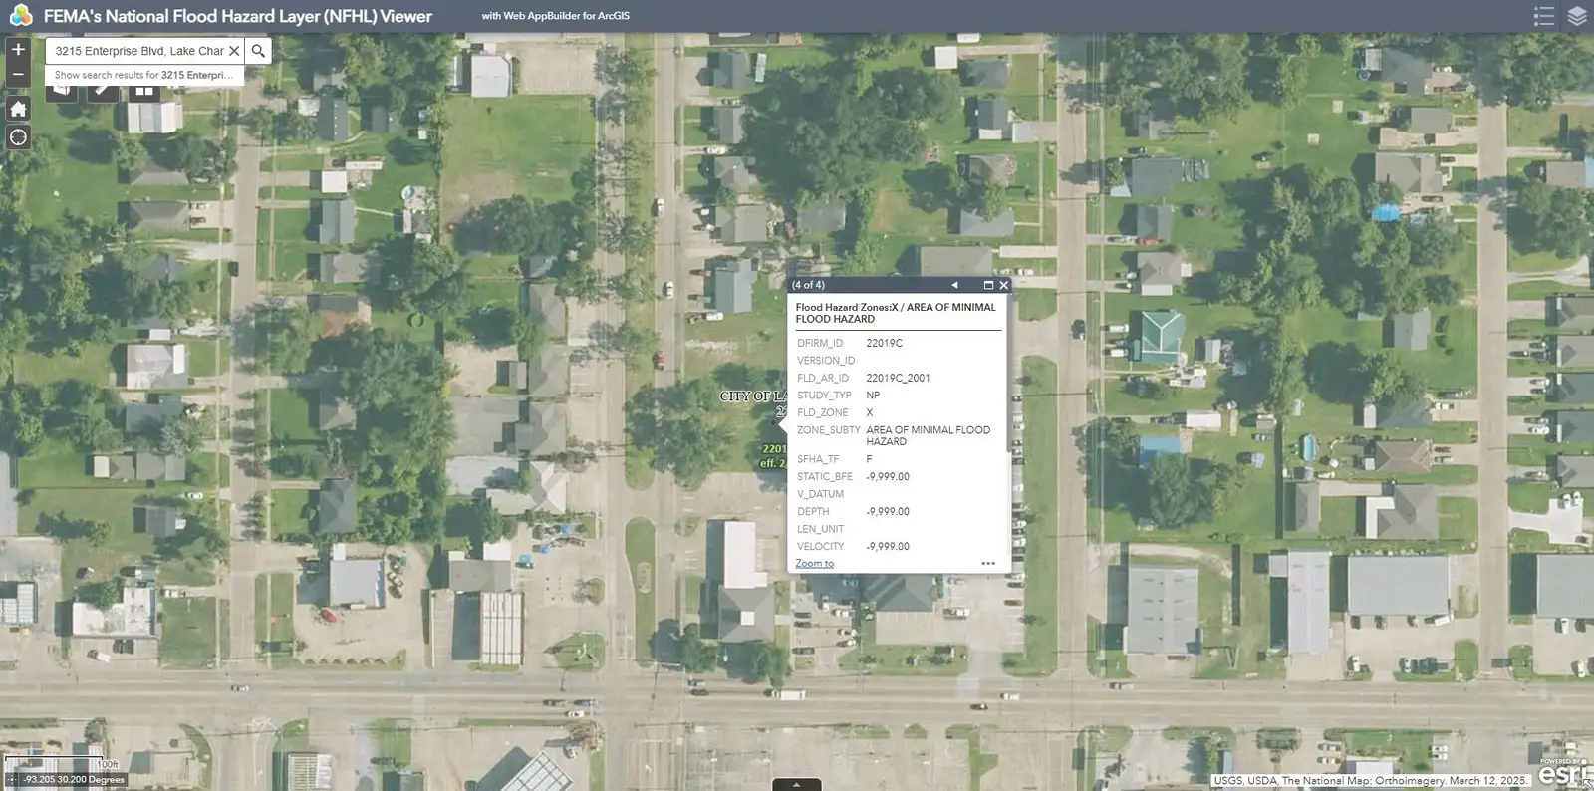Click FLD_AR_ID value '22019C_2001'
Viewport: 1594px width, 791px height.
(x=898, y=378)
